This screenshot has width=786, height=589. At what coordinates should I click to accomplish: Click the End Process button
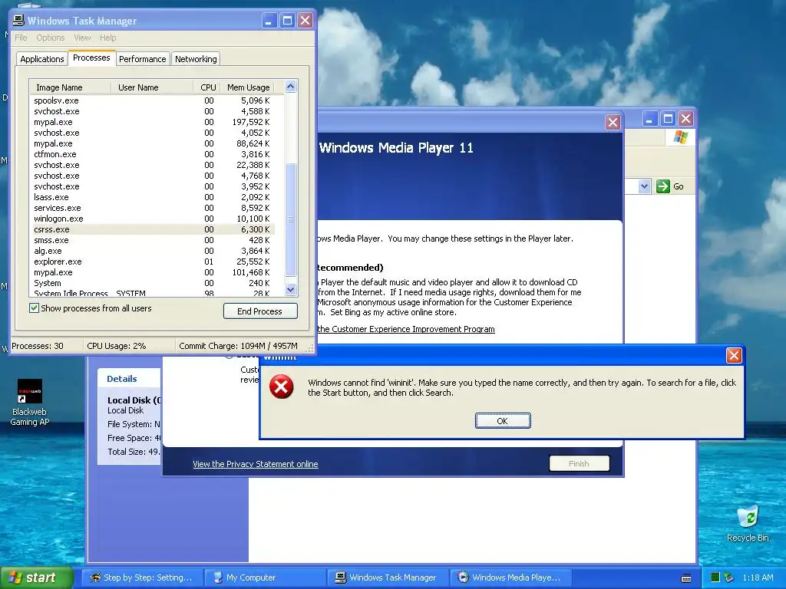[x=259, y=311]
